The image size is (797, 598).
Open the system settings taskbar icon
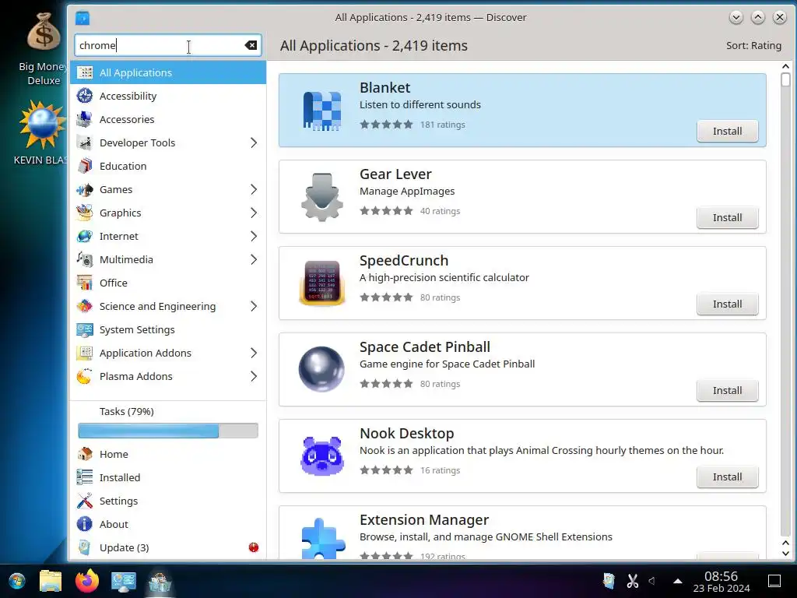click(x=124, y=581)
